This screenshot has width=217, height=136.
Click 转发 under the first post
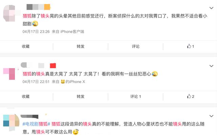coord(81,47)
